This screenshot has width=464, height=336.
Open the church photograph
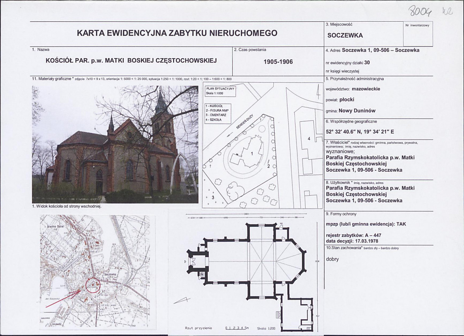coord(115,144)
